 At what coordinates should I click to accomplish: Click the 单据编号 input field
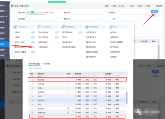click(87, 13)
